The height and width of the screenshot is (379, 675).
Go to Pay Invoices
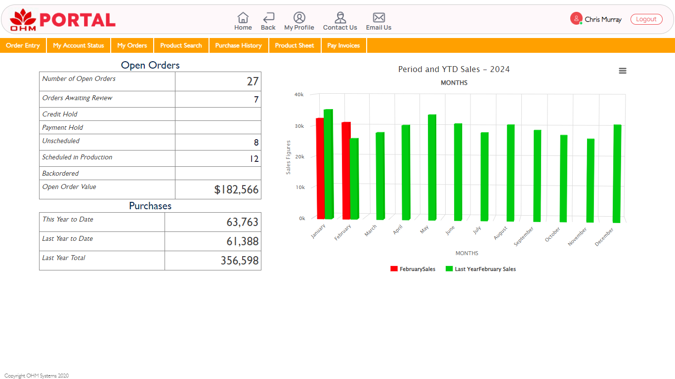click(x=343, y=45)
